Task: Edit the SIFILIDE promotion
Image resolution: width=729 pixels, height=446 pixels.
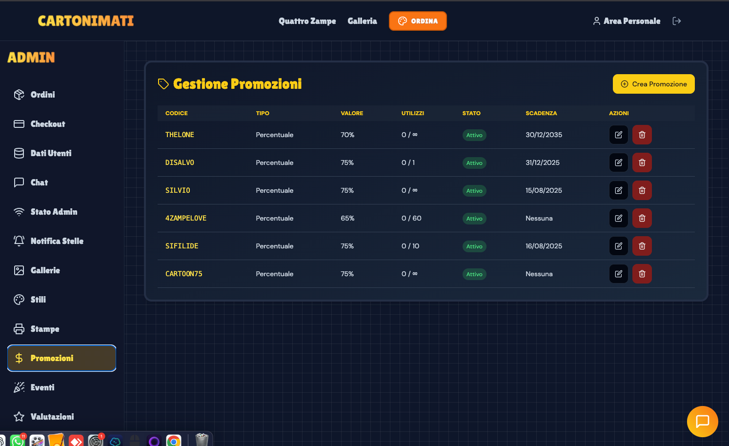Action: (618, 246)
